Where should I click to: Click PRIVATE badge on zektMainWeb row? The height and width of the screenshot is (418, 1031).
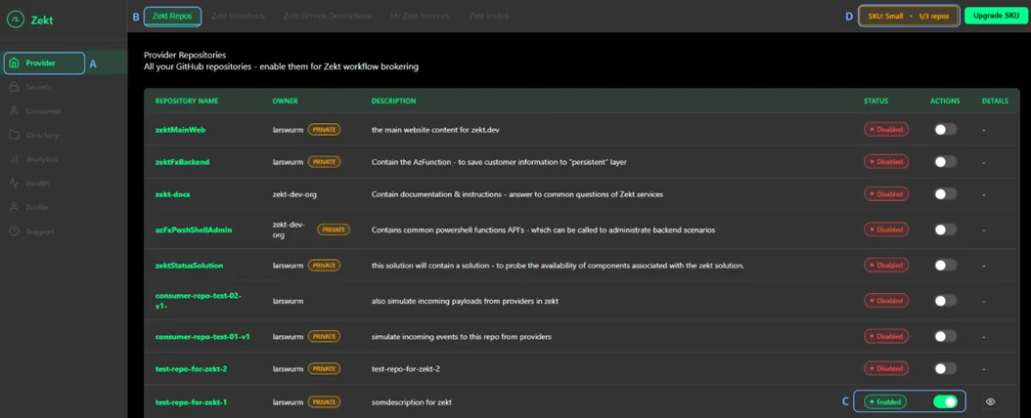coord(324,129)
